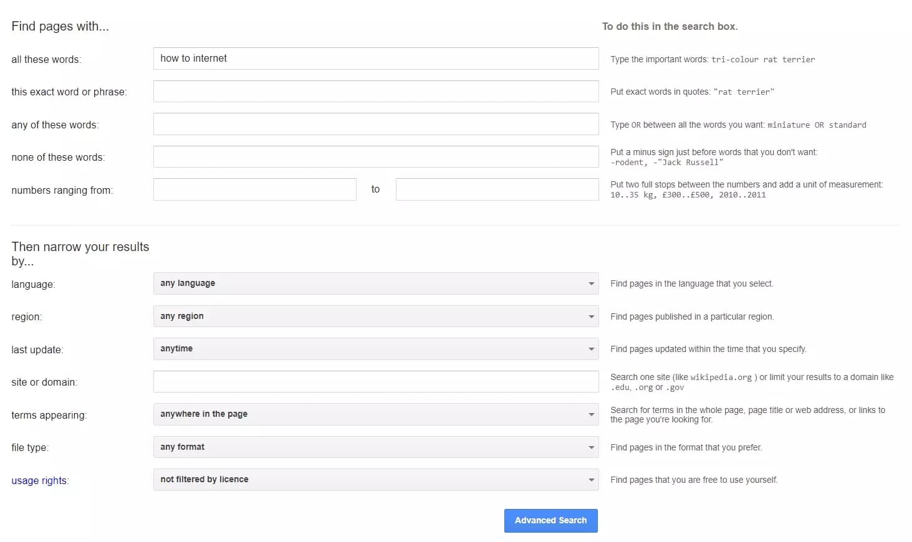Click the usage rights dropdown arrow icon

[x=591, y=479]
